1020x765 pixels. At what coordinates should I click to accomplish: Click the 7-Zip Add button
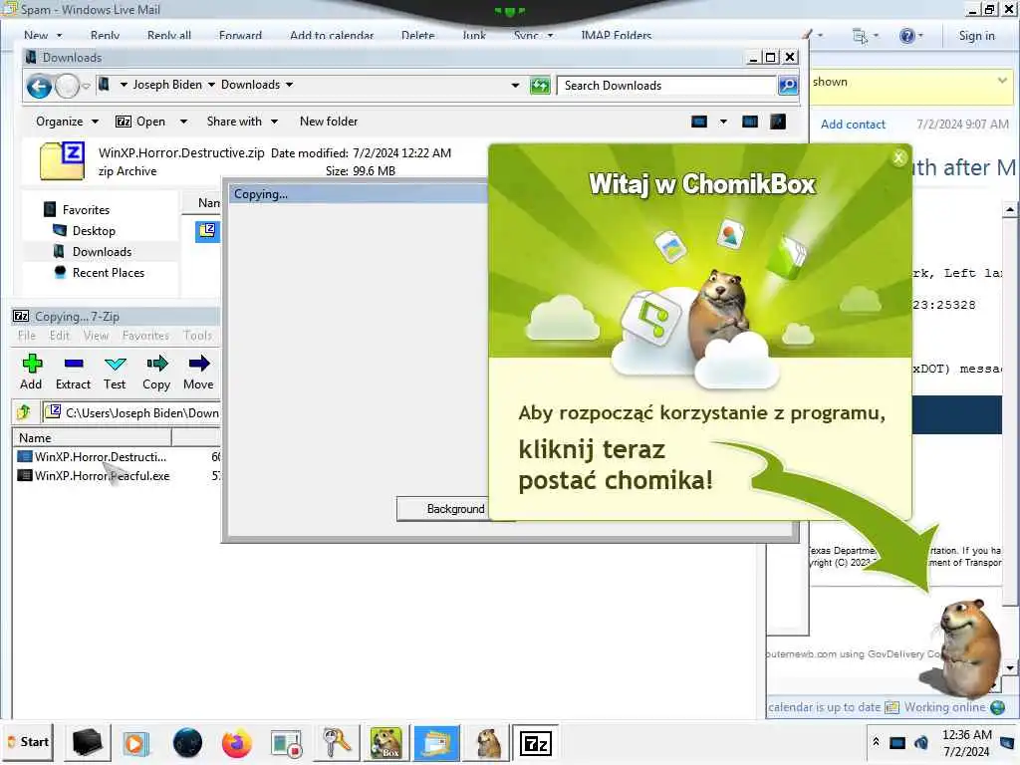pos(31,373)
